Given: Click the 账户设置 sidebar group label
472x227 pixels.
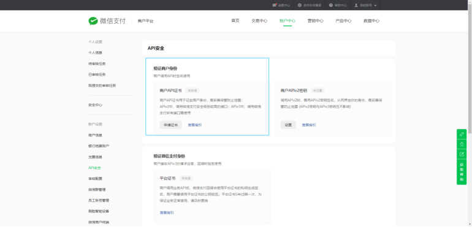Looking at the screenshot, I should pos(95,124).
